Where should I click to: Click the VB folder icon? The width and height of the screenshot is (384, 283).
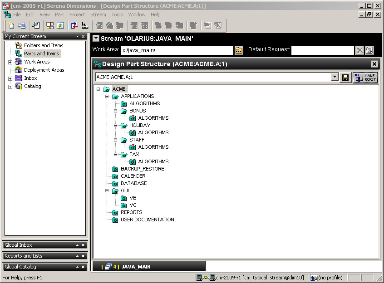tap(124, 198)
